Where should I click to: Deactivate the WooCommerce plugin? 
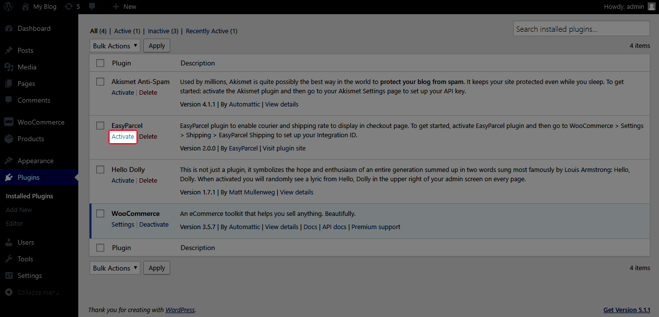pyautogui.click(x=154, y=224)
